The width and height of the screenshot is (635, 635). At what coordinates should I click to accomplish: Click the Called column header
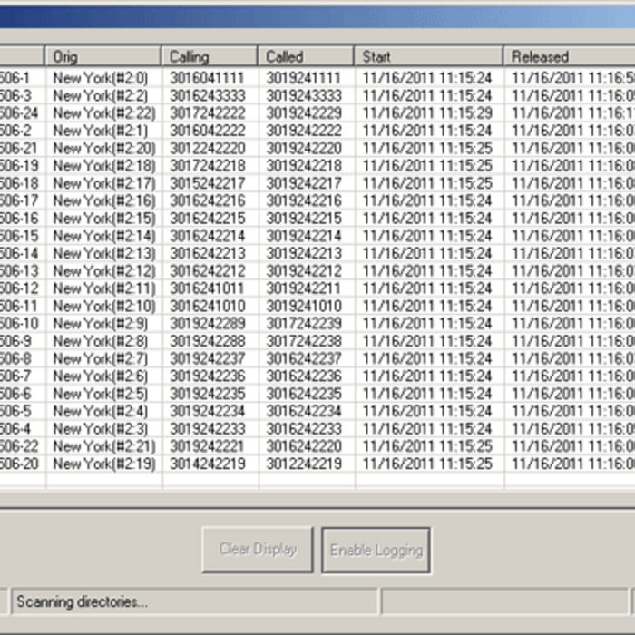pyautogui.click(x=306, y=56)
